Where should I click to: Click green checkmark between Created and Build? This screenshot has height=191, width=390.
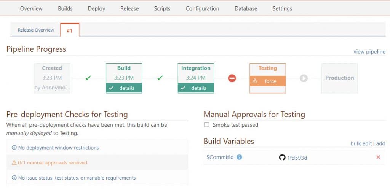click(x=88, y=78)
